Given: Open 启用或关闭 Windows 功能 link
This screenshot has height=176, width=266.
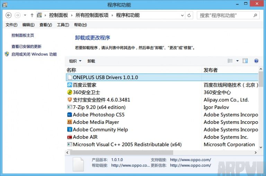Looking at the screenshot, I should (x=34, y=54).
